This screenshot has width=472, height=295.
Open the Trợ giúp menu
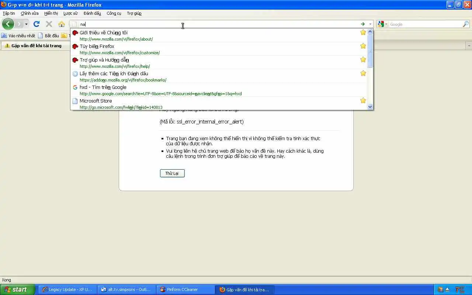(134, 13)
